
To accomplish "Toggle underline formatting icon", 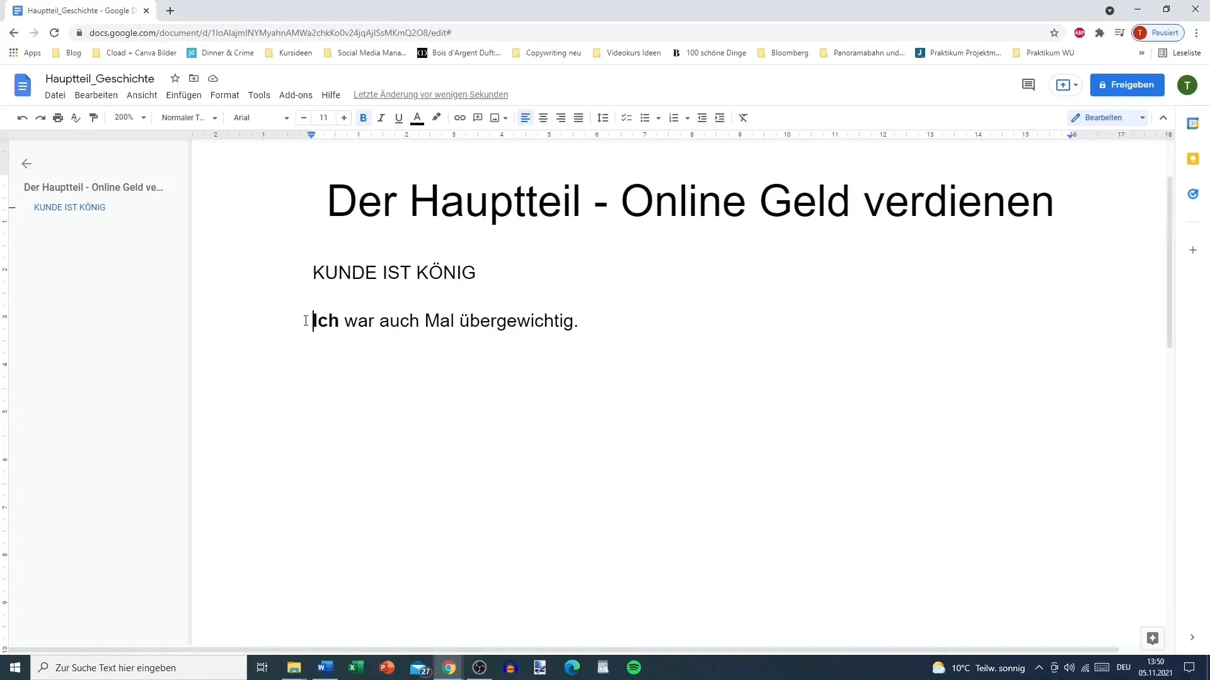I will click(x=398, y=117).
